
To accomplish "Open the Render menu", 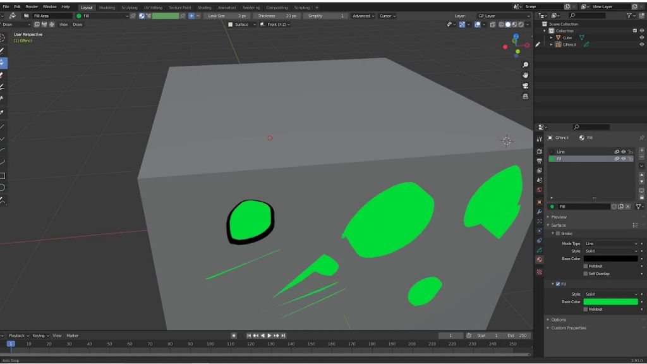I will point(32,6).
